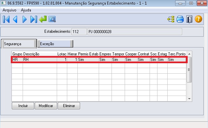The image size is (208, 128).
Task: Click the exit door icon
Action: 189,19
